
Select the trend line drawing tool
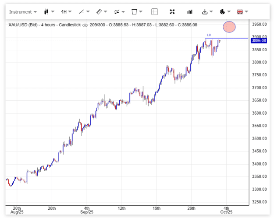81,12
